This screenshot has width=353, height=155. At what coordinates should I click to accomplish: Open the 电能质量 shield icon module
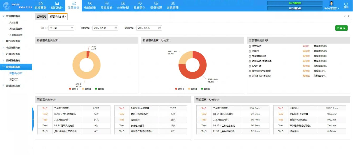pyautogui.click(x=90, y=4)
